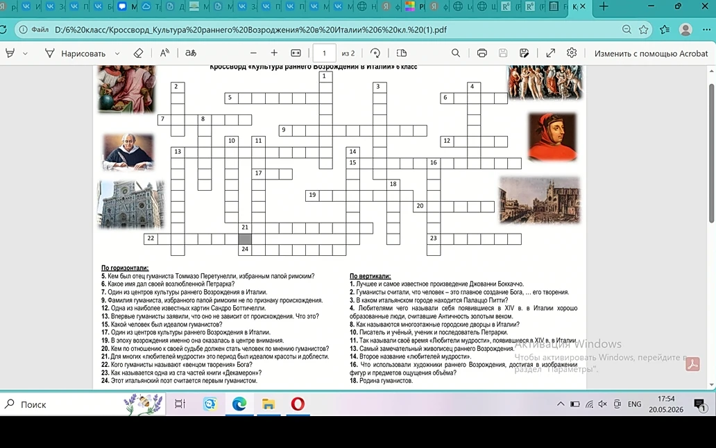Click the greyed-out Save icon
Image resolution: width=716 pixels, height=448 pixels.
(x=503, y=53)
